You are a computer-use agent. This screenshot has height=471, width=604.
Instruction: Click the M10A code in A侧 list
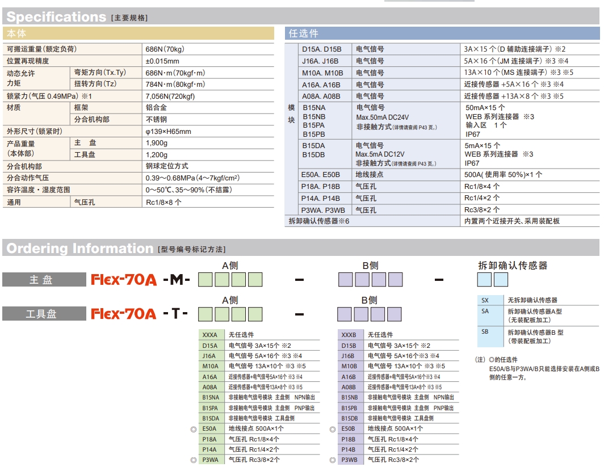(210, 366)
